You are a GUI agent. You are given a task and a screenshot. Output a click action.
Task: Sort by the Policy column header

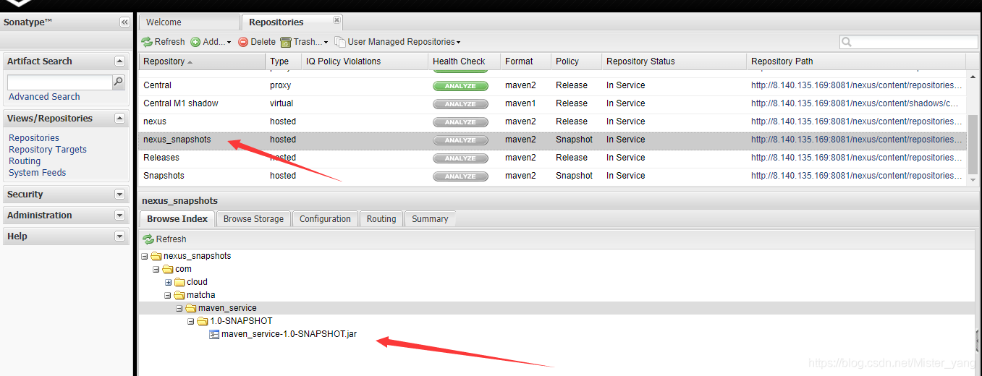pos(576,61)
